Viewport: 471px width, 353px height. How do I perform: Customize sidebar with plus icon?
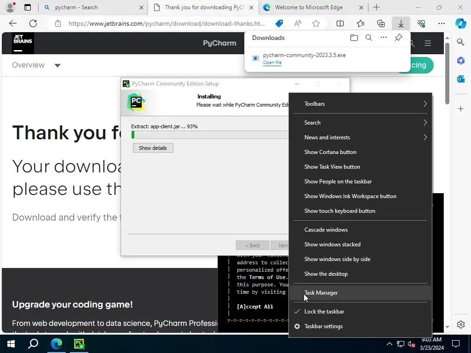[460, 108]
